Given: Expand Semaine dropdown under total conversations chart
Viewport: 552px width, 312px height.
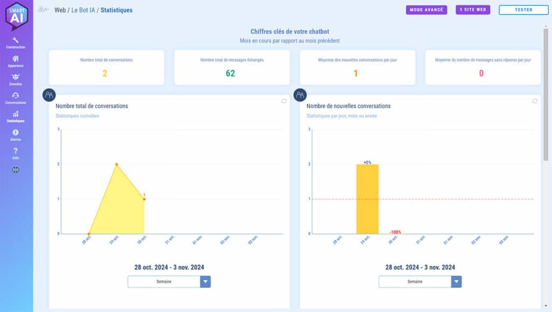Looking at the screenshot, I should pyautogui.click(x=205, y=282).
